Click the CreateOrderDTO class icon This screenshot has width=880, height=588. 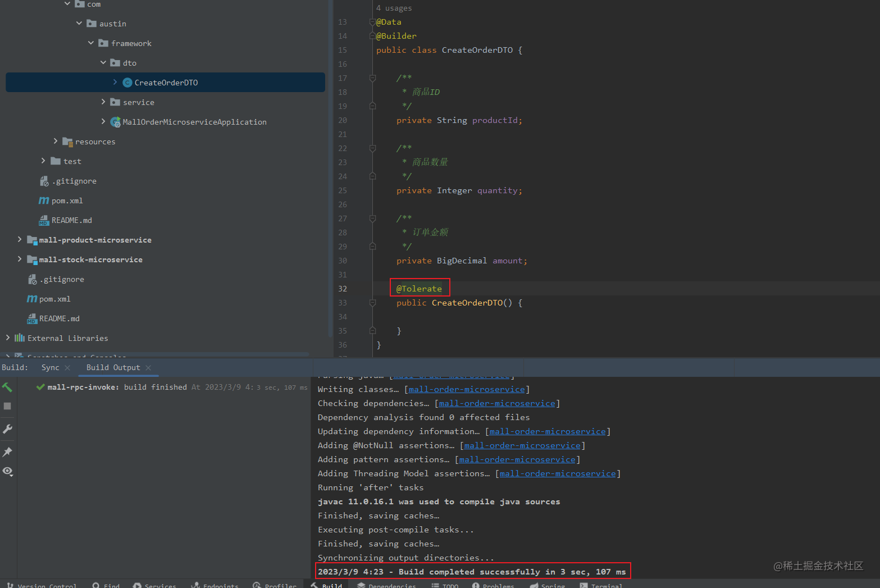click(x=127, y=83)
